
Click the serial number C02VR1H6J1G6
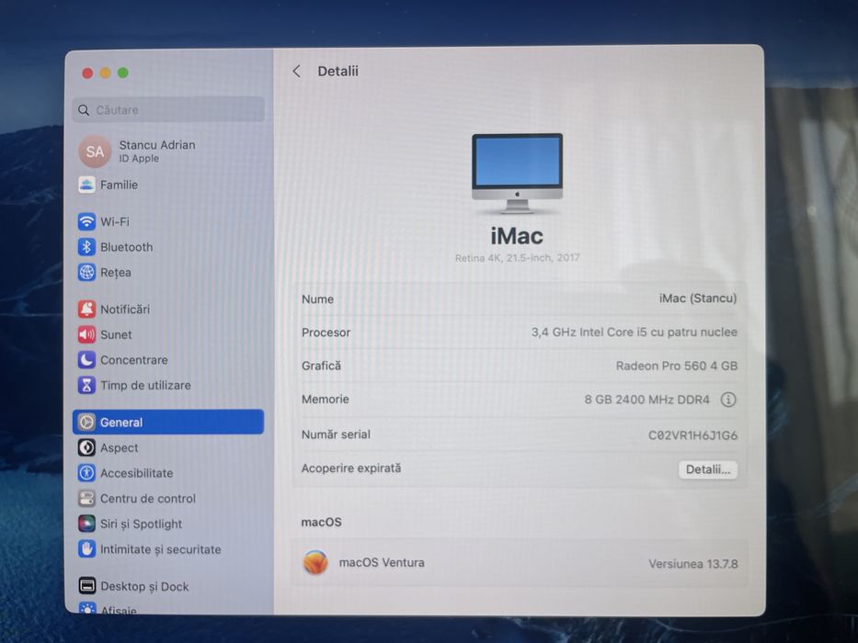click(x=692, y=435)
